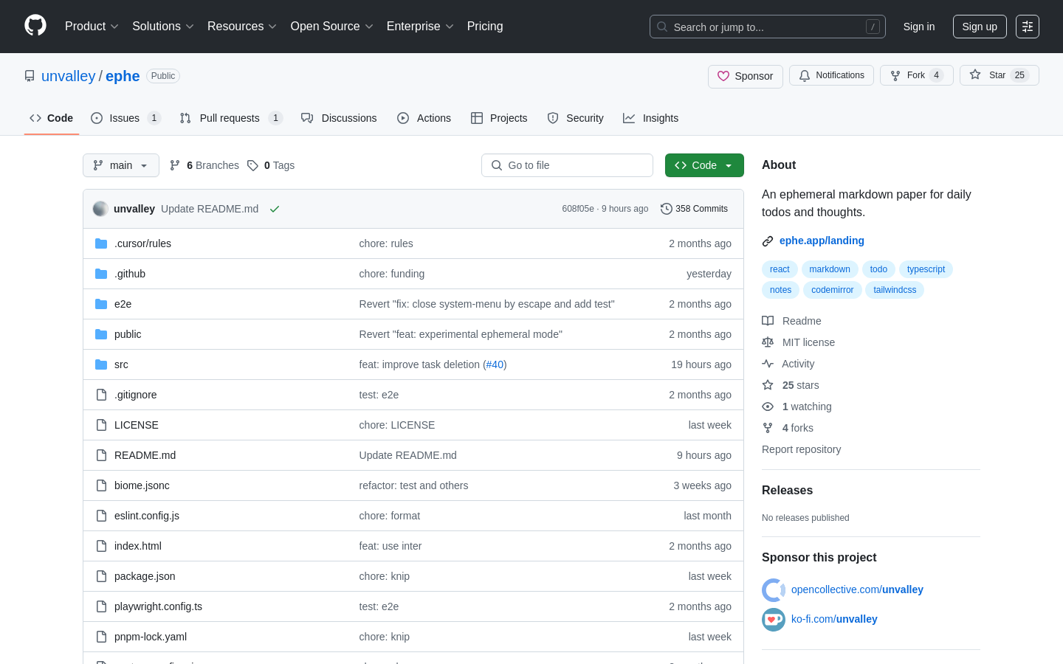
Task: Open the pnpm-lock.yaml file
Action: tap(151, 637)
